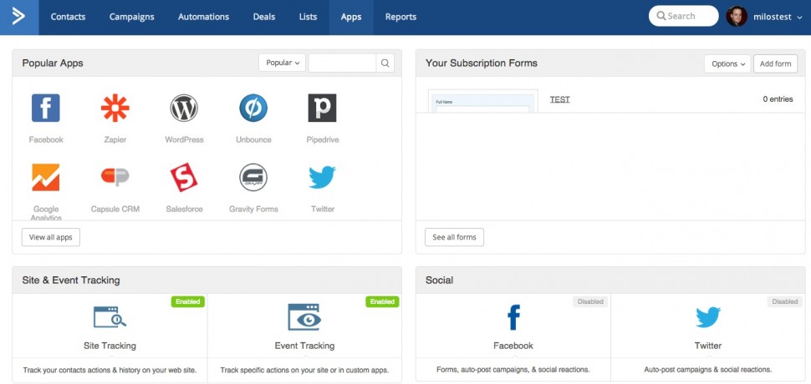Viewport: 811px width, 384px height.
Task: Open the Unbounce app icon
Action: (x=253, y=108)
